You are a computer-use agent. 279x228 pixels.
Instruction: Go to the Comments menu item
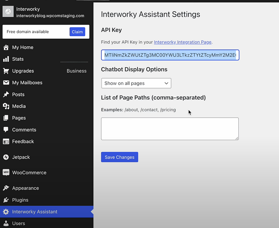24,130
